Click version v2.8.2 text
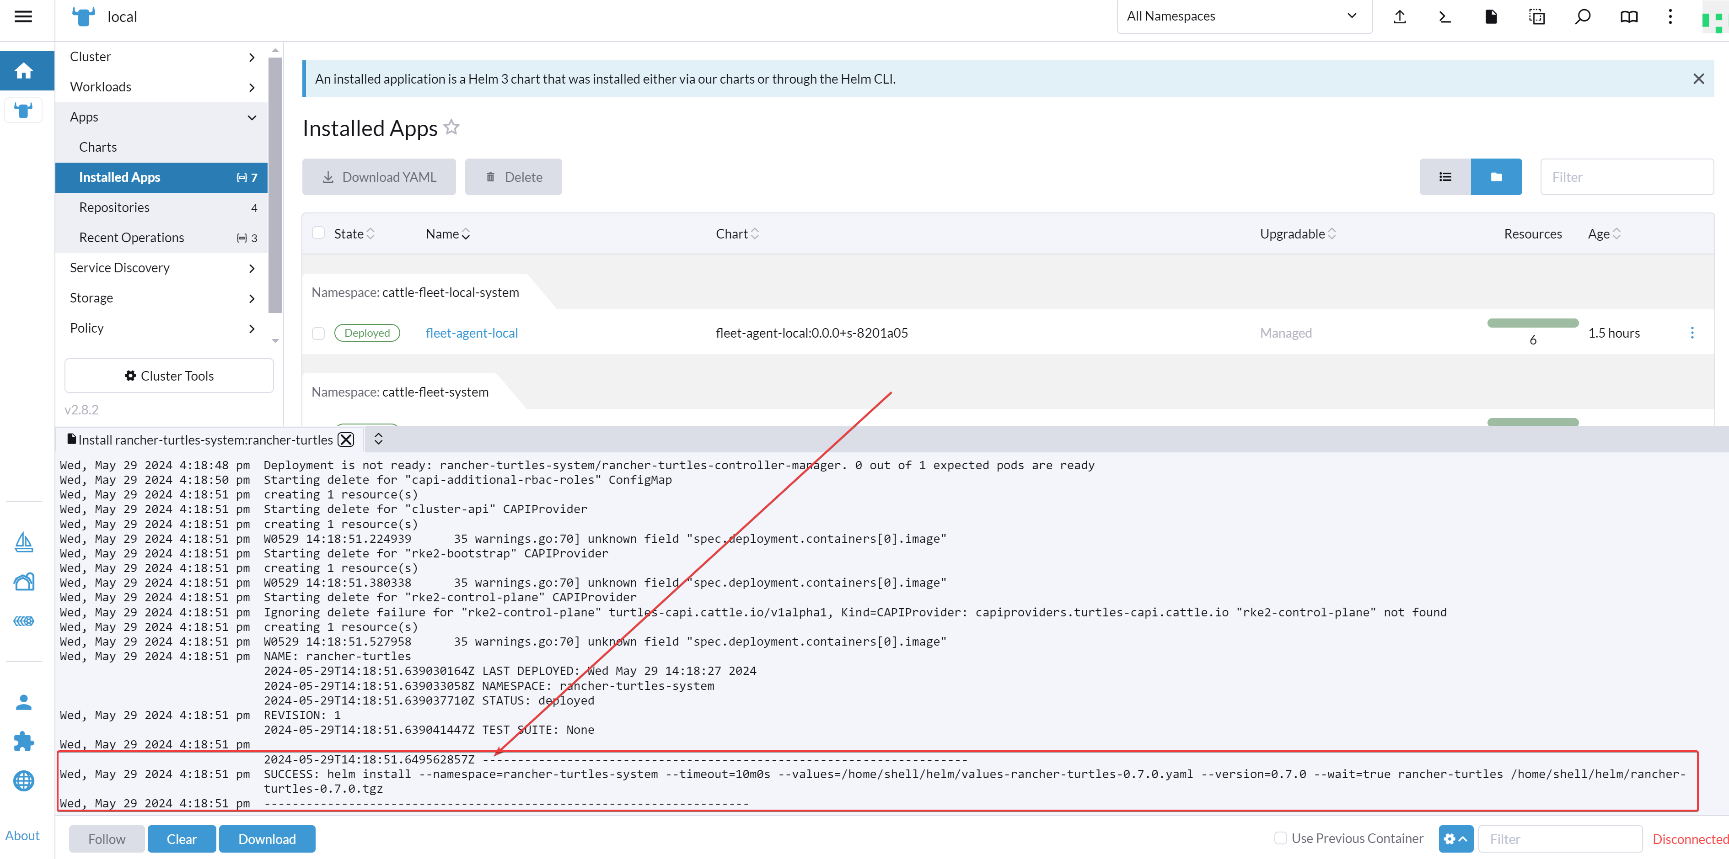Image resolution: width=1729 pixels, height=859 pixels. [x=81, y=410]
